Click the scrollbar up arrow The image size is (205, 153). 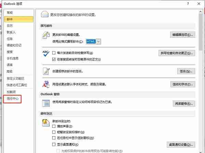201,12
